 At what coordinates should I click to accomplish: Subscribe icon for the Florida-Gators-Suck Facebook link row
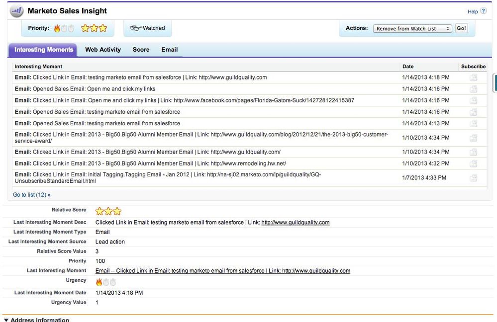click(473, 100)
